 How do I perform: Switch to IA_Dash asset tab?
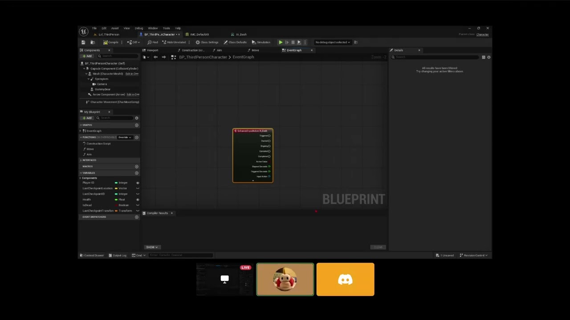tap(241, 34)
